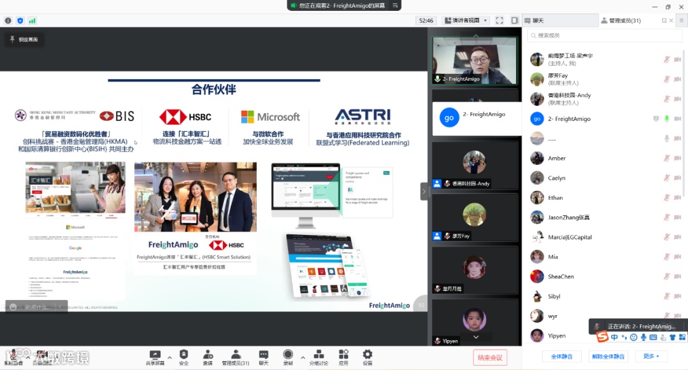
Task: Open the meeting info icon at top left
Action: tap(8, 20)
